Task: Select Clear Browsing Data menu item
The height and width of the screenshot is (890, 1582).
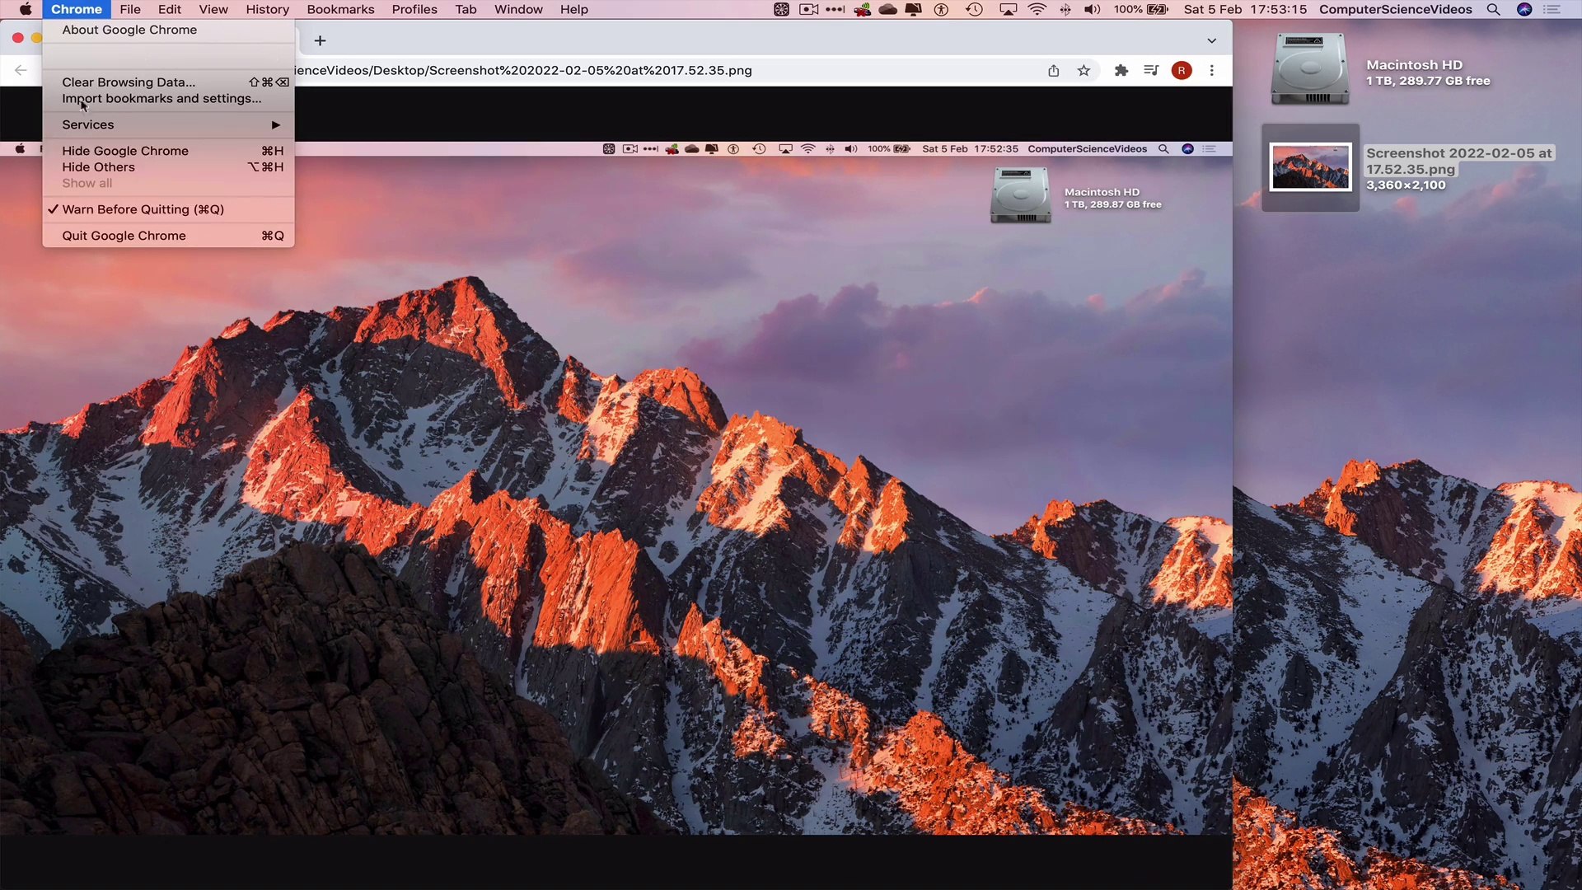Action: (x=129, y=82)
